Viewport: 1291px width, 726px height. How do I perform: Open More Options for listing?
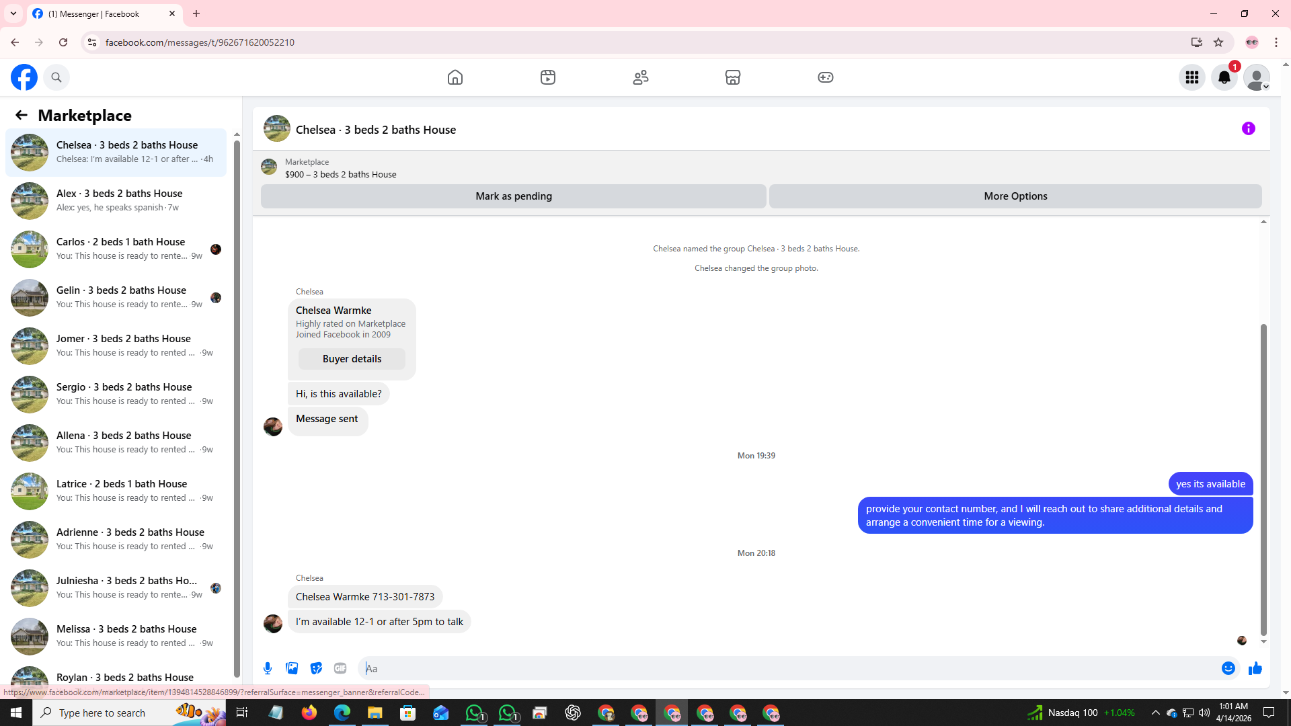[x=1015, y=196]
